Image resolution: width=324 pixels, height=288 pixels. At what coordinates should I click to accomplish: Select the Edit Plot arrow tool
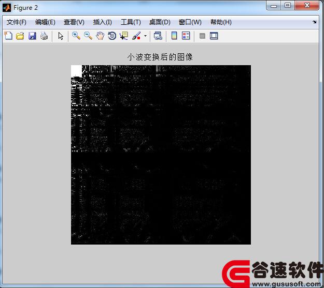tap(61, 36)
